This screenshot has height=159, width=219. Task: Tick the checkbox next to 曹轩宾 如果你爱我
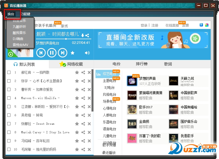click(9, 90)
